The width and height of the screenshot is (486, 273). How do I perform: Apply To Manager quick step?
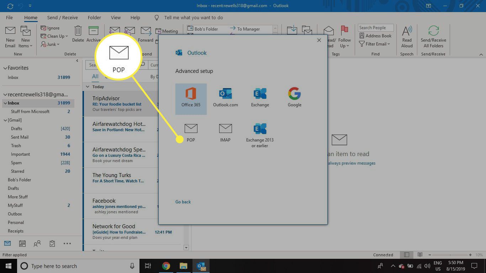pos(245,29)
